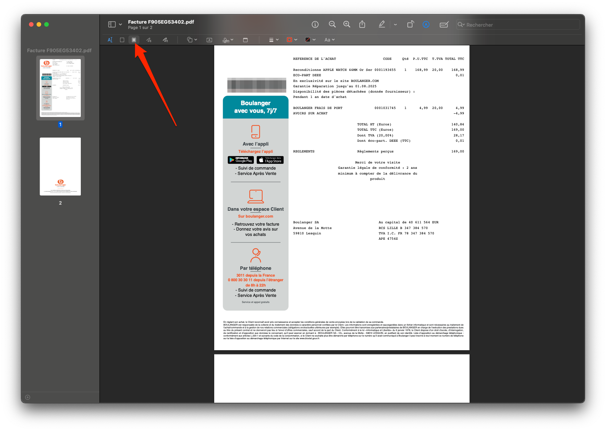
Task: Open the sidebar view options button
Action: tap(112, 24)
